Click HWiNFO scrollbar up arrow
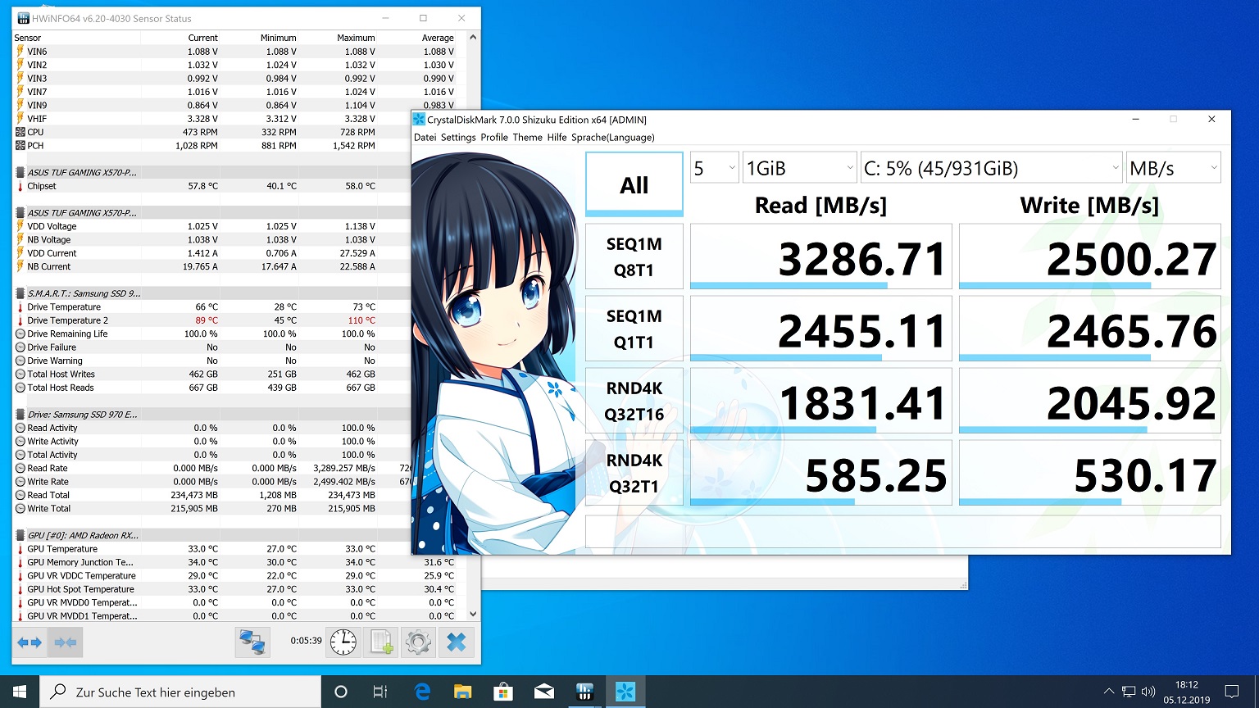The image size is (1259, 708). pos(473,38)
